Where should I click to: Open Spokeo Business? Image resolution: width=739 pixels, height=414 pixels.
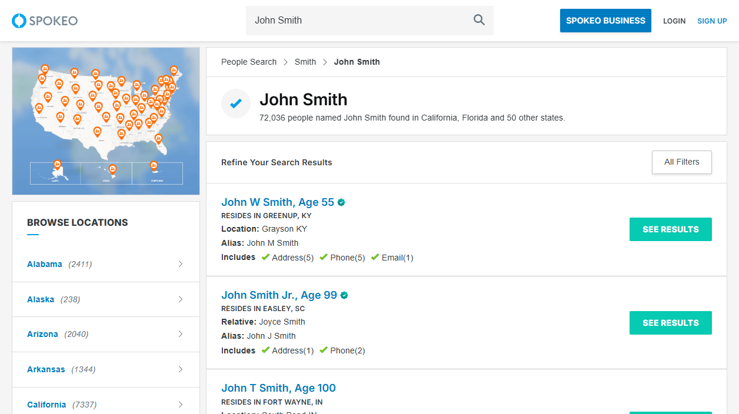point(605,21)
